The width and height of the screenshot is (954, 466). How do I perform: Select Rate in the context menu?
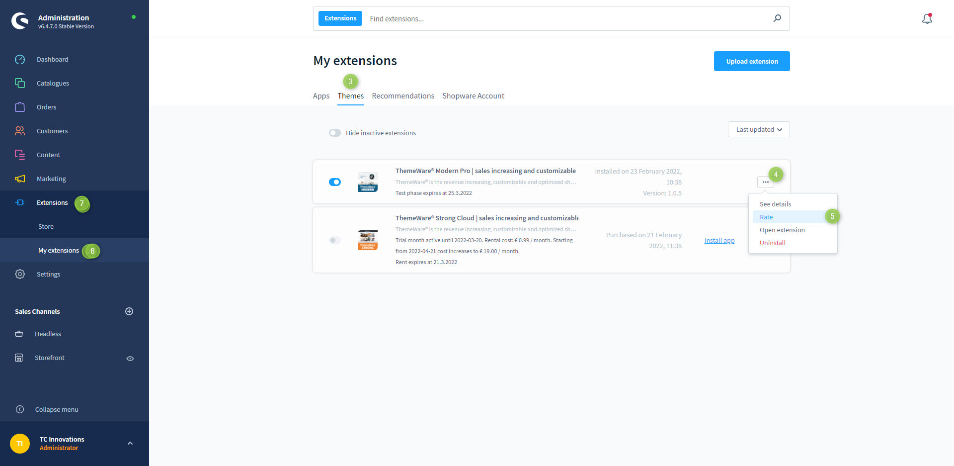click(x=793, y=217)
